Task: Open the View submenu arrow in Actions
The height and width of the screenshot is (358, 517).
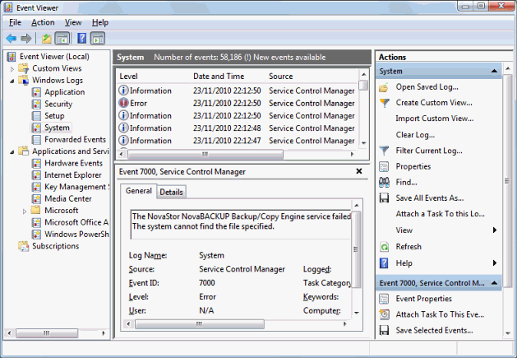Action: [x=494, y=230]
